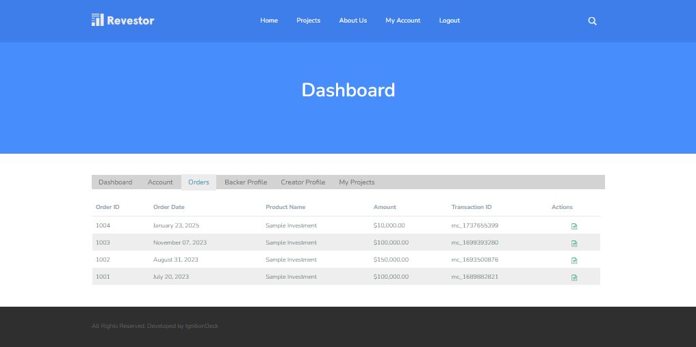This screenshot has width=696, height=347.
Task: Select order ID 1003 cell
Action: point(103,242)
